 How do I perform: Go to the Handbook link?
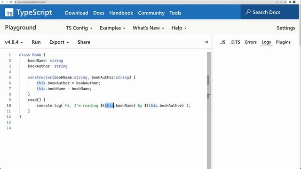click(x=121, y=13)
